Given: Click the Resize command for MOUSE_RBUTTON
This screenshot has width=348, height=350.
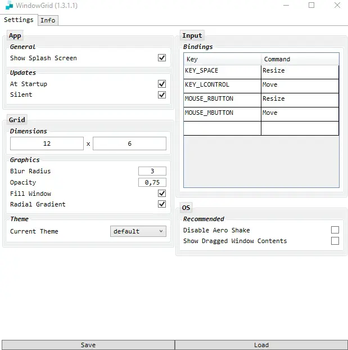Looking at the screenshot, I should tap(300, 100).
